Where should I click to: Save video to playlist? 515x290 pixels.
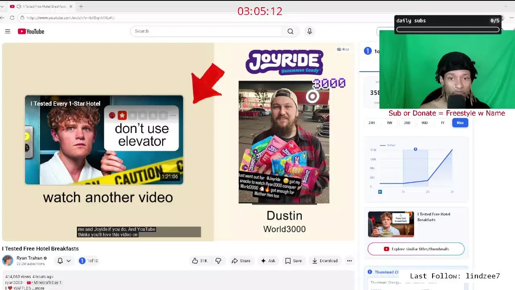(293, 261)
